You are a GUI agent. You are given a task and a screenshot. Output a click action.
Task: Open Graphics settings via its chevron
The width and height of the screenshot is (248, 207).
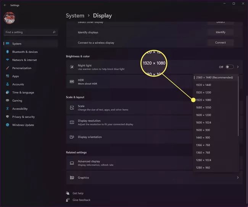pyautogui.click(x=238, y=178)
